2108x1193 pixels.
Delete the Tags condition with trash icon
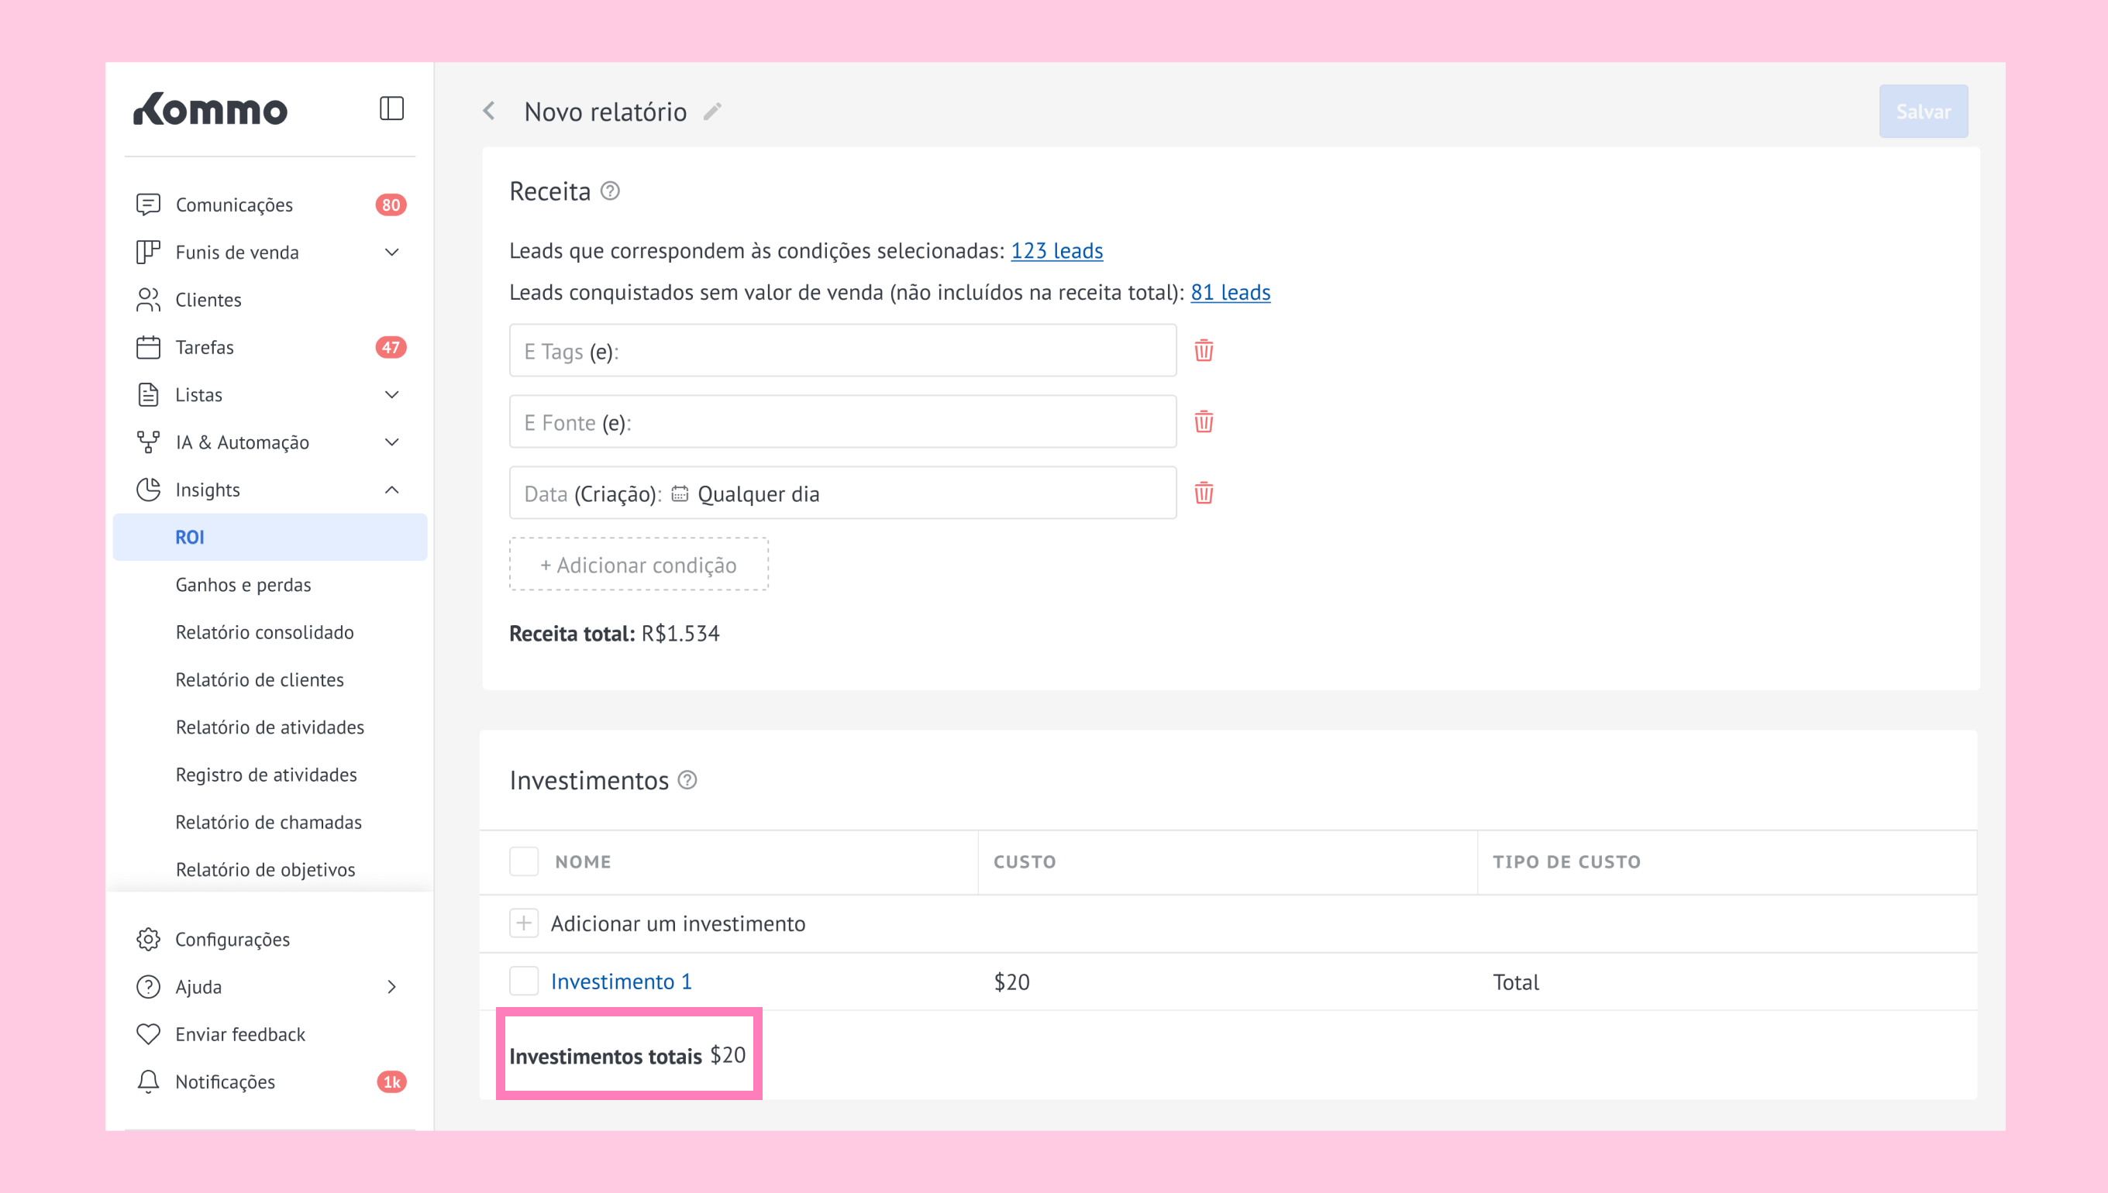point(1203,351)
